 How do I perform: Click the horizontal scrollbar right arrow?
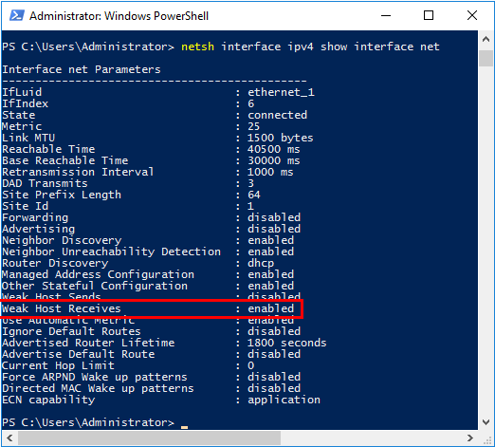click(x=470, y=438)
